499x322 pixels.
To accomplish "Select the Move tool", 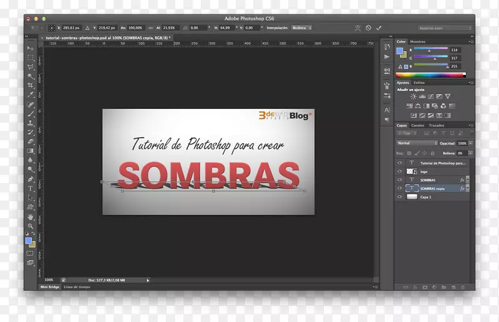I will click(x=30, y=49).
